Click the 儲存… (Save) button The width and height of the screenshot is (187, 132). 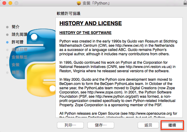(101, 125)
